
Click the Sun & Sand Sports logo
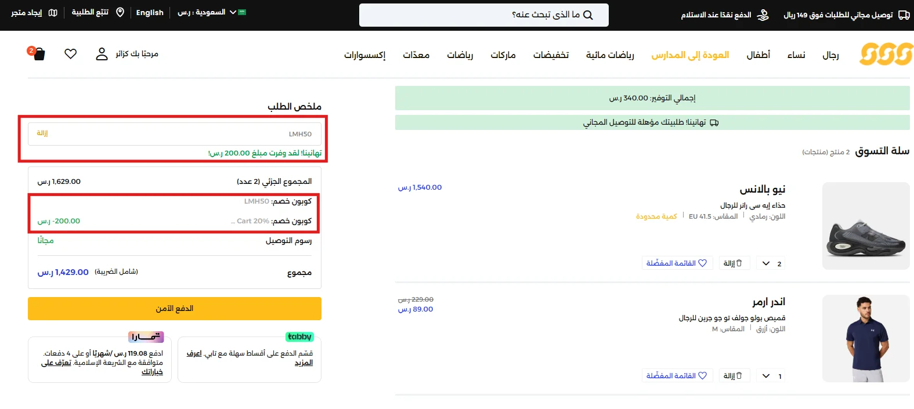[886, 55]
